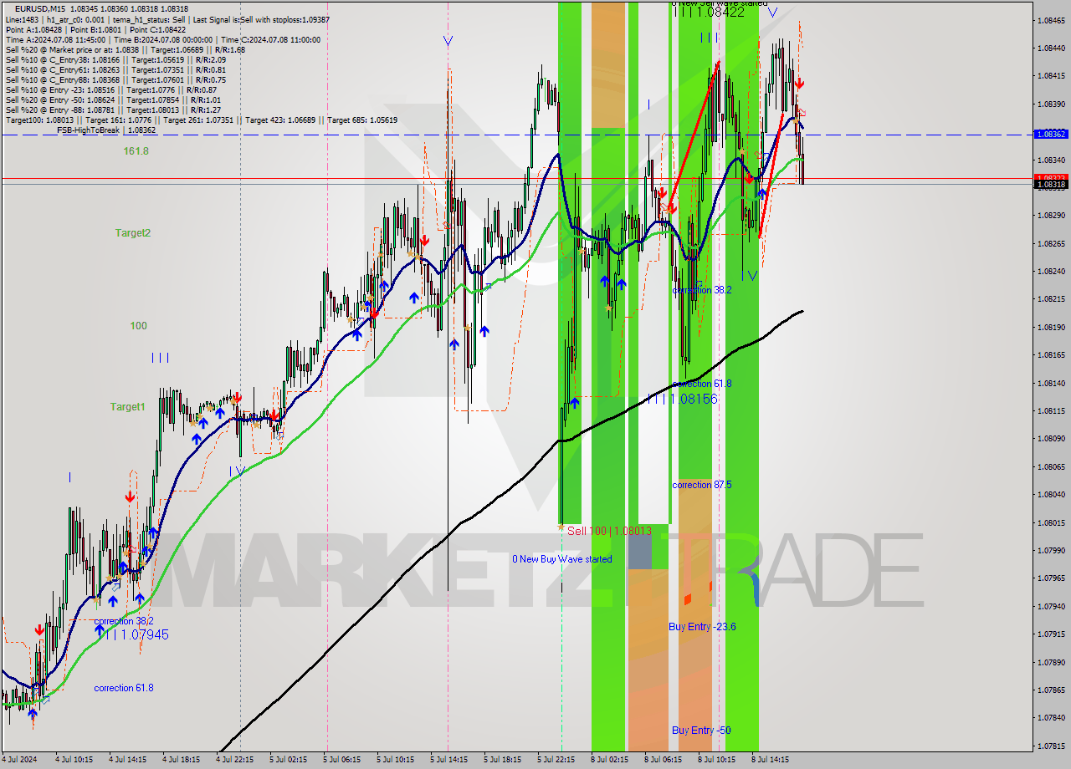Click the 1.07990 price axis label
The image size is (1071, 769).
[x=1049, y=550]
